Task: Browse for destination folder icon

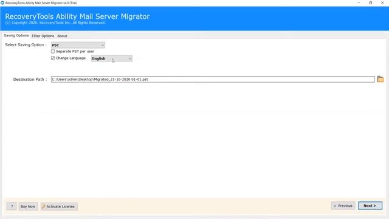Action: [x=380, y=79]
